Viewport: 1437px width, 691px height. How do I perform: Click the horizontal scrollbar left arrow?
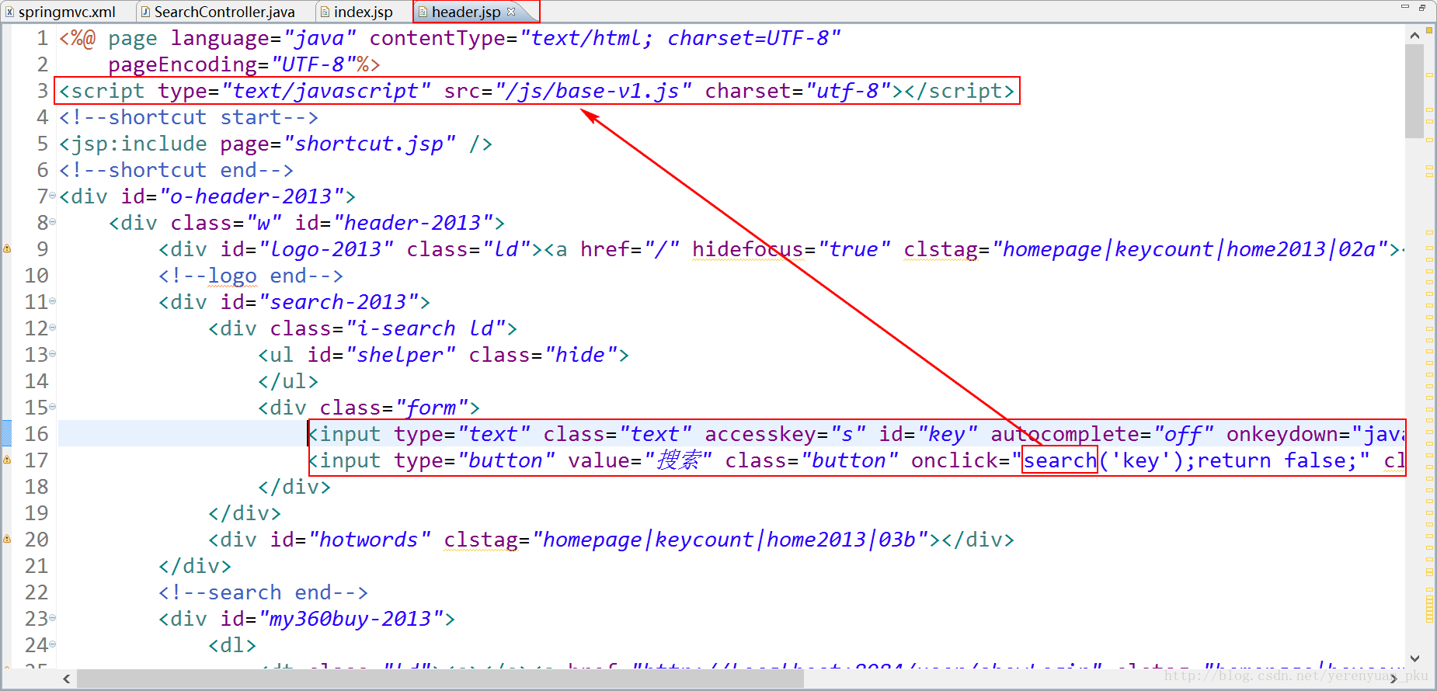pyautogui.click(x=67, y=679)
